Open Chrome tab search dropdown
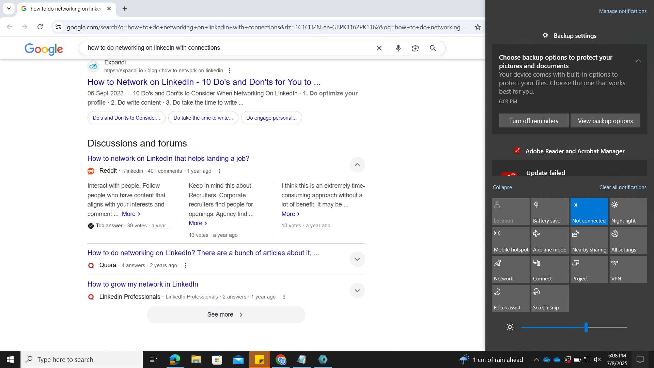654x368 pixels. [9, 9]
